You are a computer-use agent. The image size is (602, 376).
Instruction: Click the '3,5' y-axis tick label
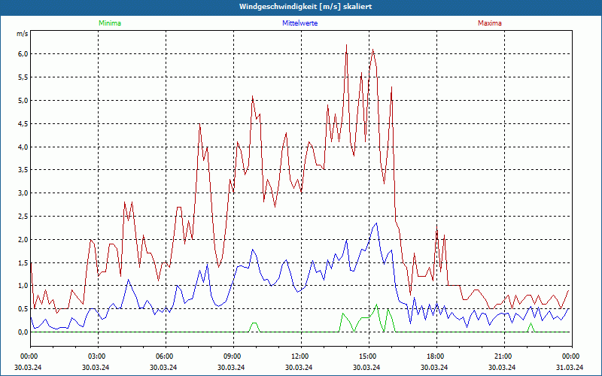point(23,170)
